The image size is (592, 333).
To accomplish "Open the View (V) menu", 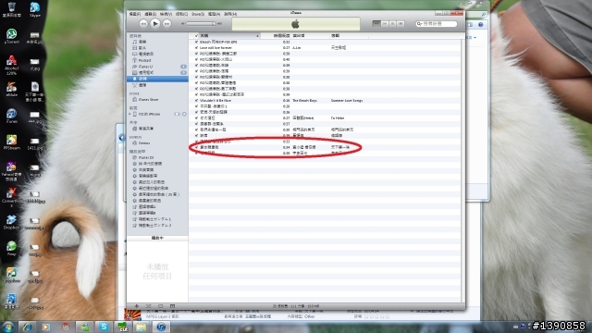I will (166, 14).
